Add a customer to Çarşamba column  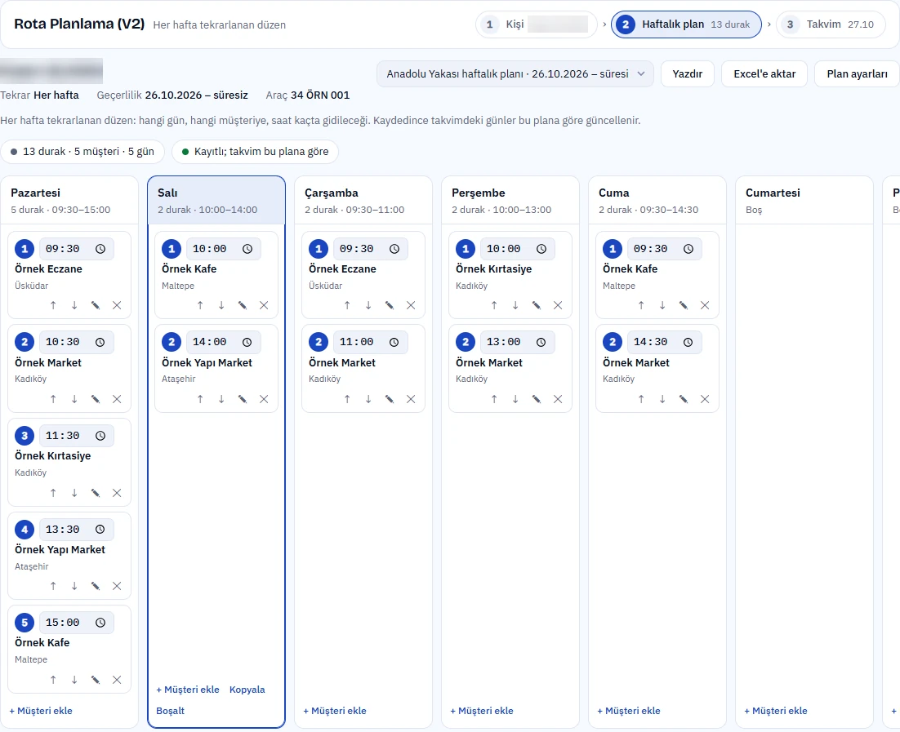tap(335, 711)
